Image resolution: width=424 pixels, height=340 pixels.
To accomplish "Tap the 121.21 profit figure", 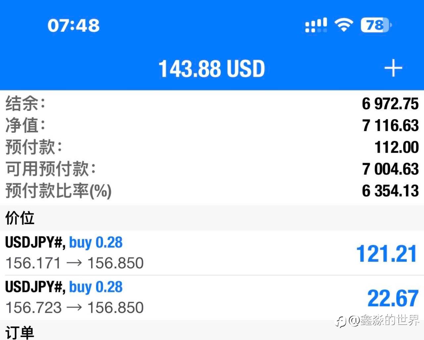I will click(x=386, y=254).
